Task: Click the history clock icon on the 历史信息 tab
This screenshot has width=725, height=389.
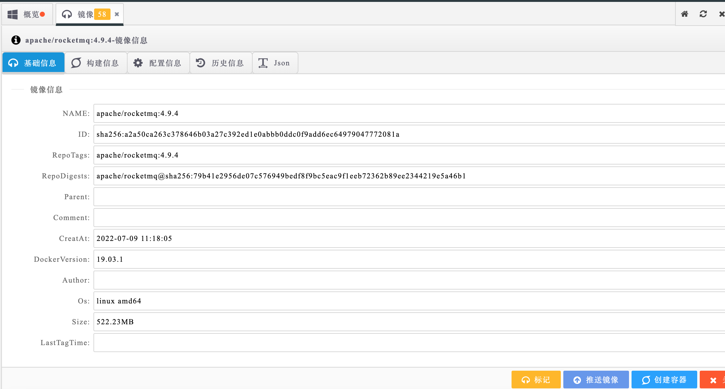Action: pos(201,63)
